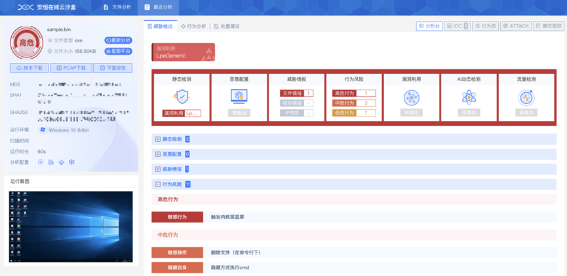Image resolution: width=567 pixels, height=276 pixels.
Task: Click the PCAP下载 button
Action: (x=71, y=68)
